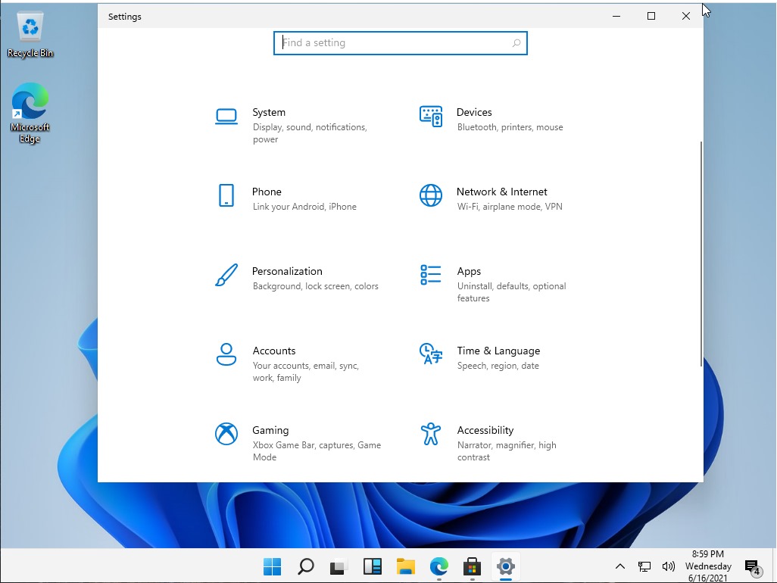
Task: Open the Start menu
Action: coord(272,566)
